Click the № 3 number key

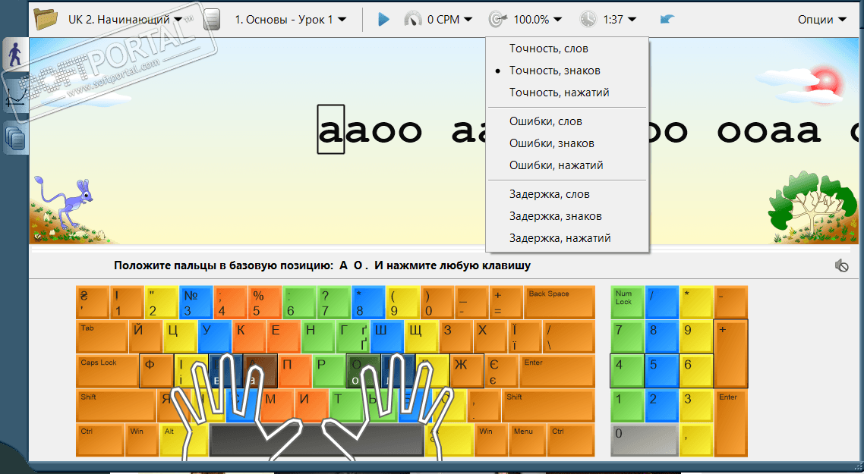(x=196, y=303)
